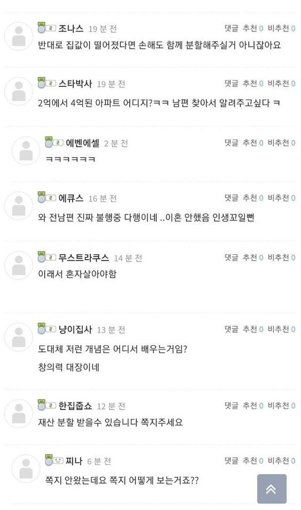Screen dimensions: 301x510
Task: Reply to 에큐스's comment via 댓글
Action: (x=231, y=198)
